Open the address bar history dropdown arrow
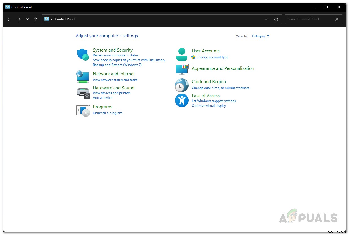 (x=265, y=19)
